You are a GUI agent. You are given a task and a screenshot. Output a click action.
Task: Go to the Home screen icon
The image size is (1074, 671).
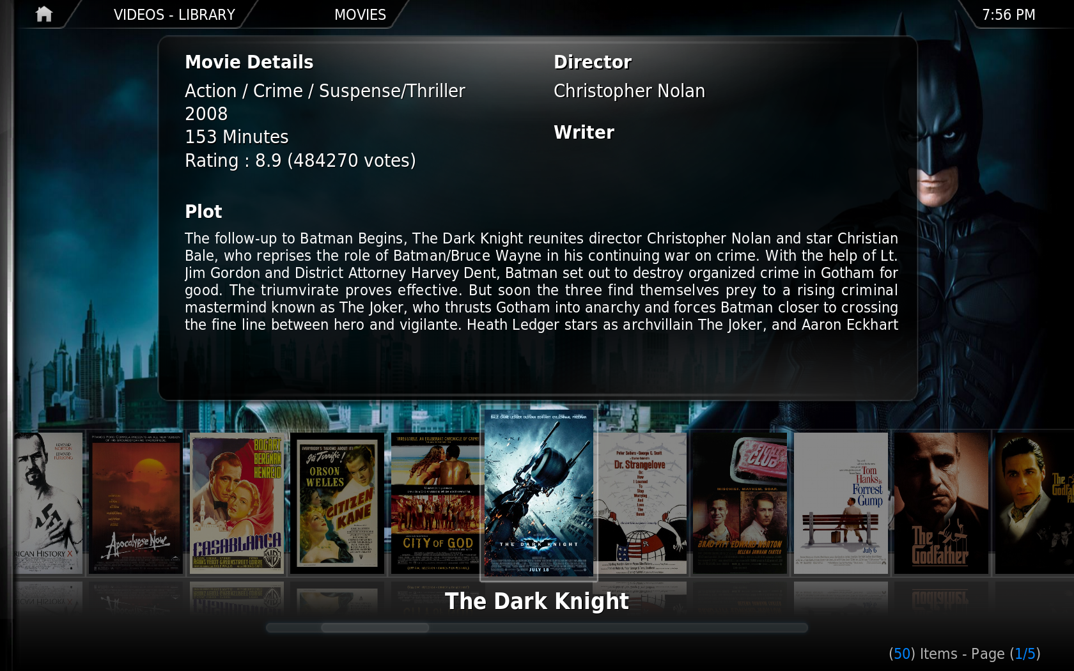[x=43, y=14]
